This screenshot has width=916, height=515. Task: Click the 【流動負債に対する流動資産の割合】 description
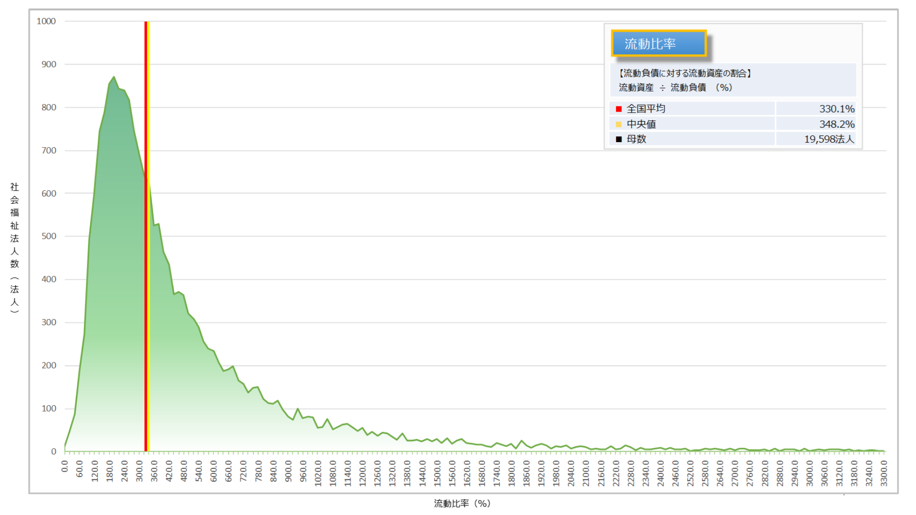tap(685, 73)
